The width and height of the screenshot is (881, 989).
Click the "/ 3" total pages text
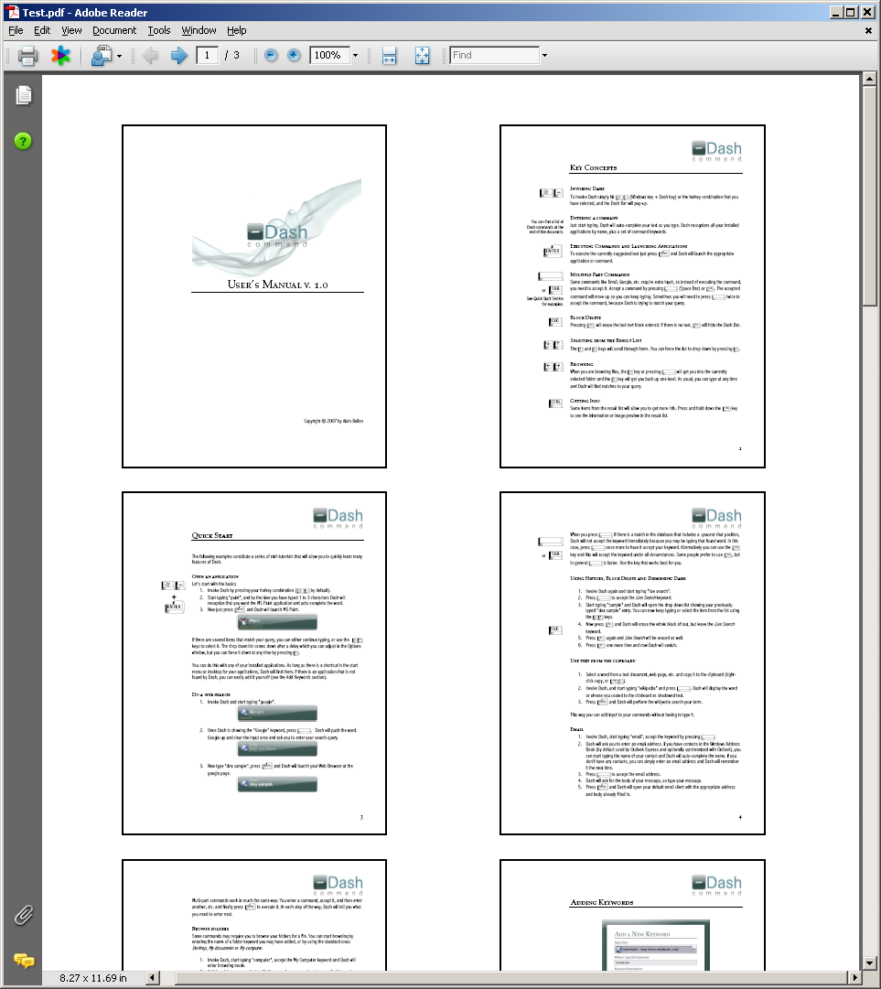point(232,56)
